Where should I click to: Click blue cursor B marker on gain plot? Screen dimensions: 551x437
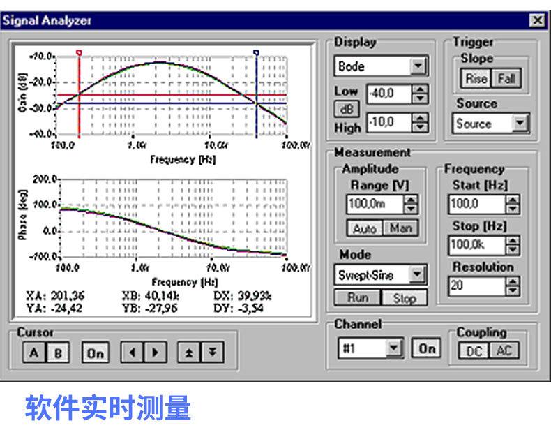256,52
